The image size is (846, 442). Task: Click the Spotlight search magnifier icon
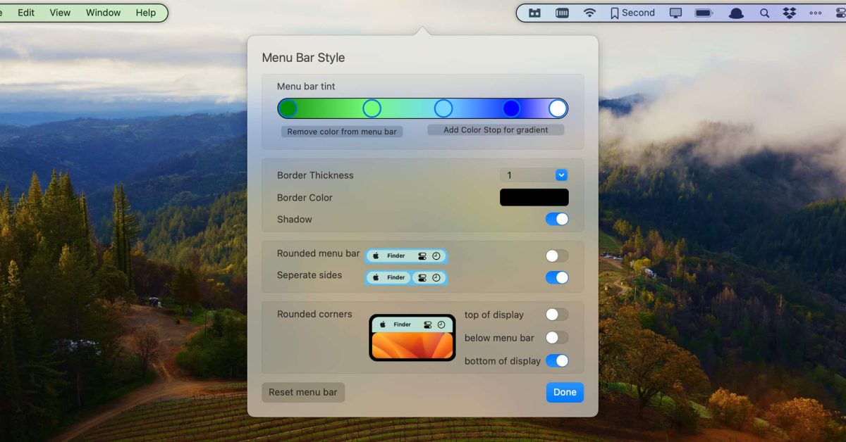(x=764, y=13)
